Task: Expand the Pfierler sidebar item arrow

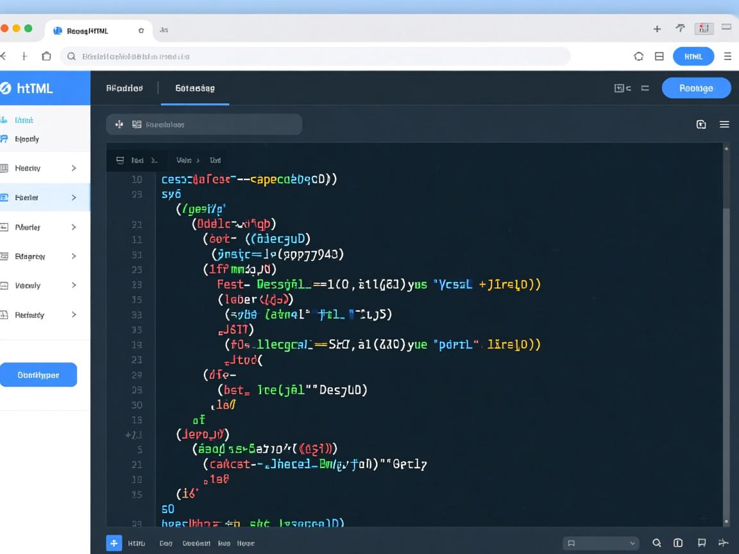Action: click(74, 227)
